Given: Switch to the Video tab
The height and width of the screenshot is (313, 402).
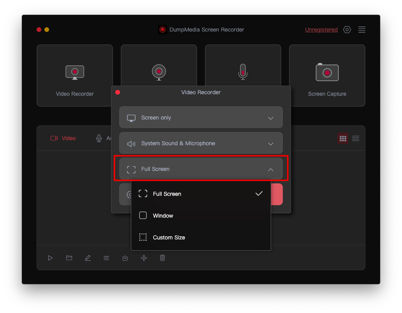Looking at the screenshot, I should pos(63,138).
